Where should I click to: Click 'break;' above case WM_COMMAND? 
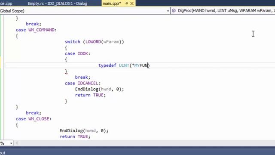click(34, 24)
